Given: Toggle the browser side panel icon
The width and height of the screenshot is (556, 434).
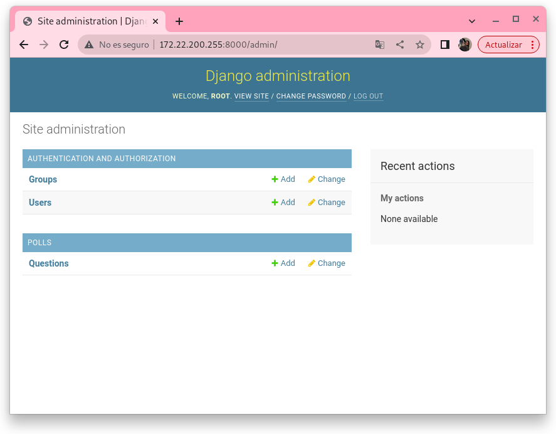Looking at the screenshot, I should 445,45.
